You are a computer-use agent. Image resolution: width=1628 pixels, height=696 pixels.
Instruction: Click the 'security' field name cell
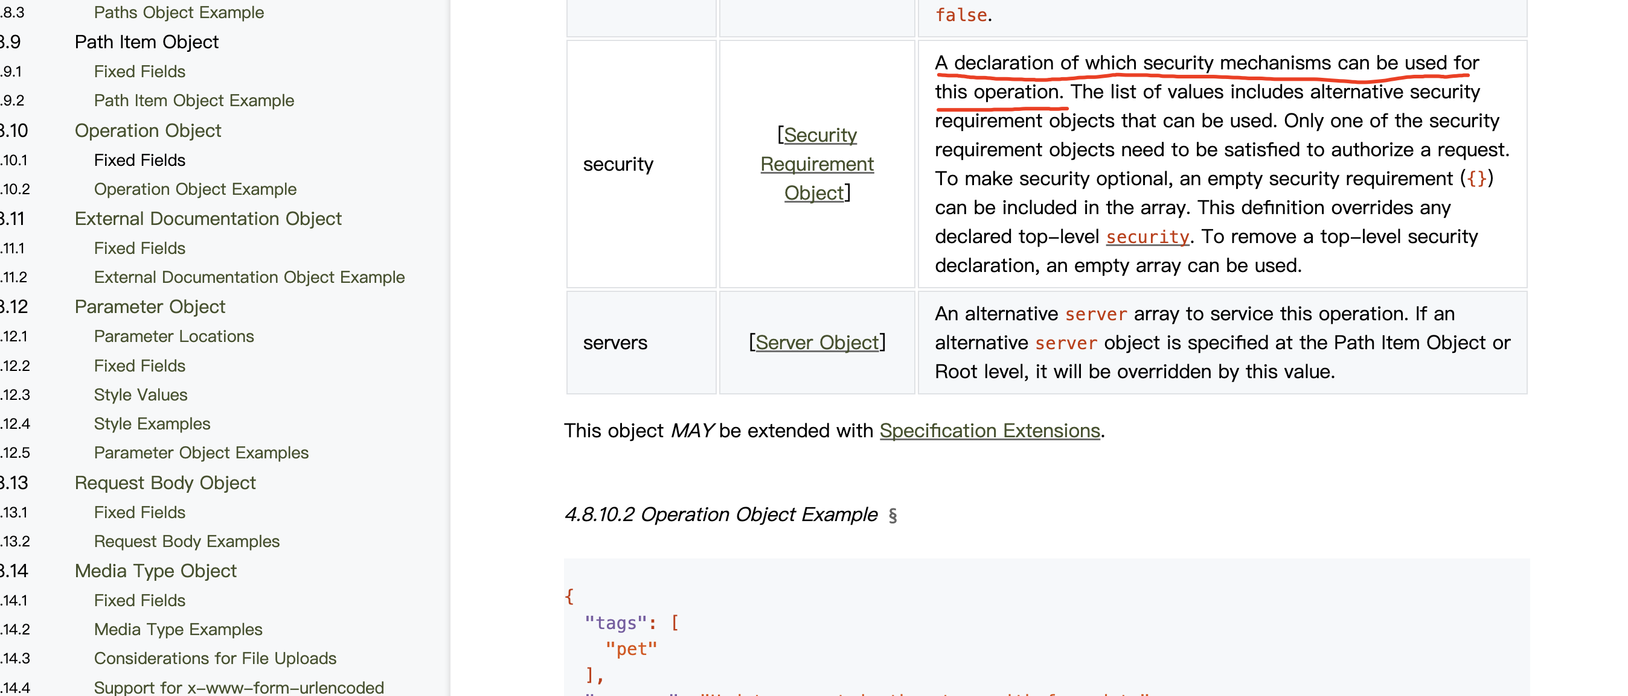[x=641, y=164]
